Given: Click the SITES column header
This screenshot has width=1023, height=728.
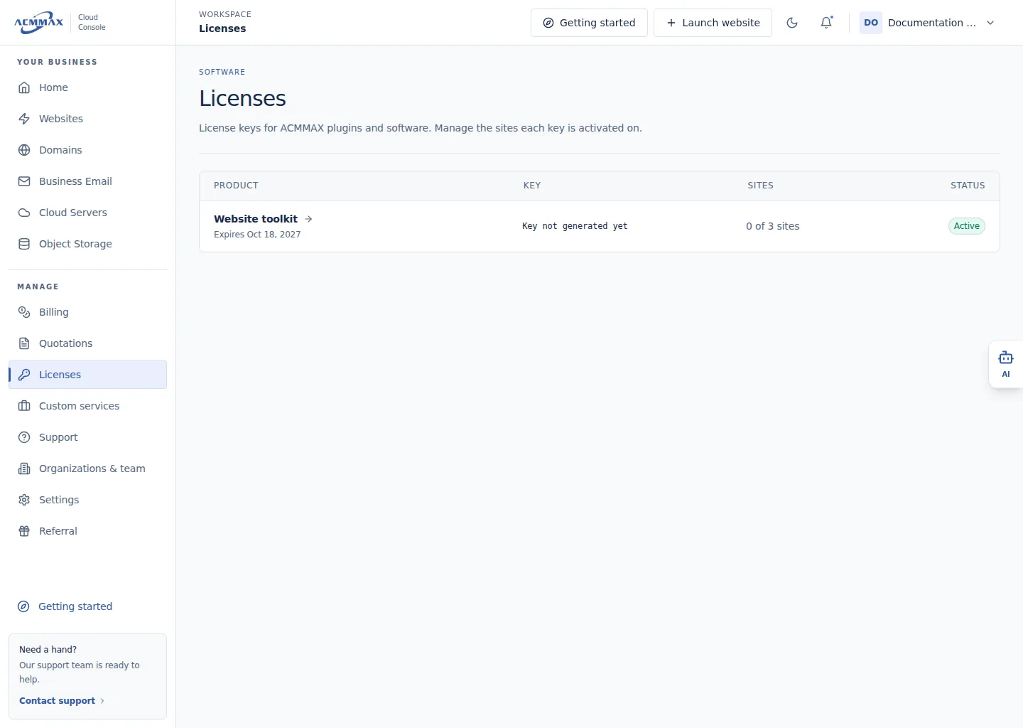Looking at the screenshot, I should tap(760, 186).
